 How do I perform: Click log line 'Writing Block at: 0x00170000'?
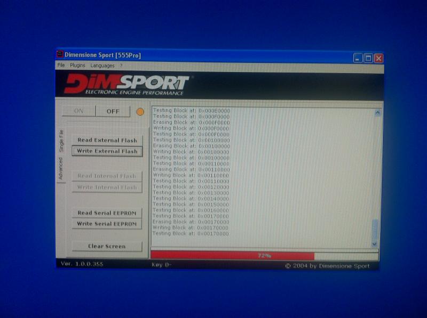coord(191,228)
